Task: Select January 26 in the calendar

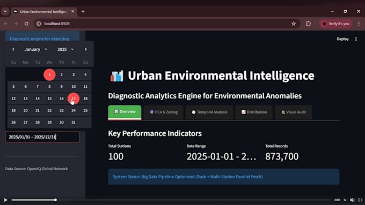Action: tap(13, 123)
